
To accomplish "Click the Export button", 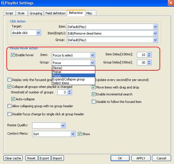I will (x=44, y=158).
